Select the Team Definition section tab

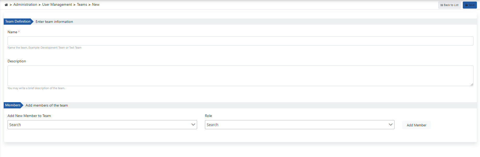point(18,22)
